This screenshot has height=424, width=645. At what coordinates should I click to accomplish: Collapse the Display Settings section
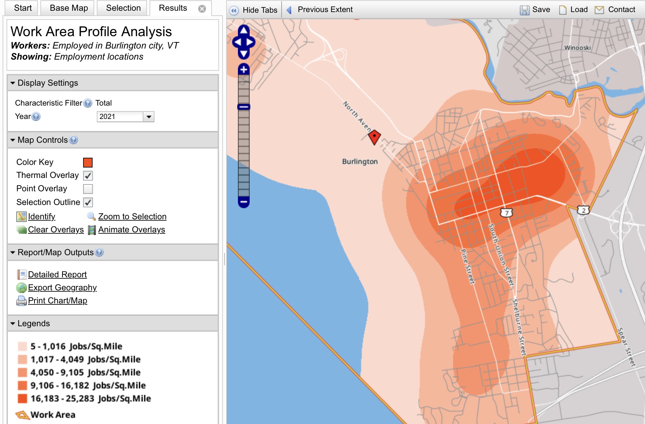[13, 83]
